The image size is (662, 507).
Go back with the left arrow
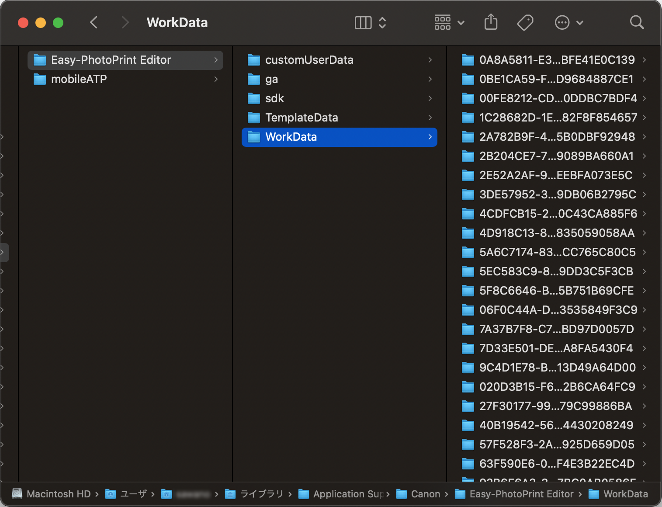pyautogui.click(x=94, y=22)
